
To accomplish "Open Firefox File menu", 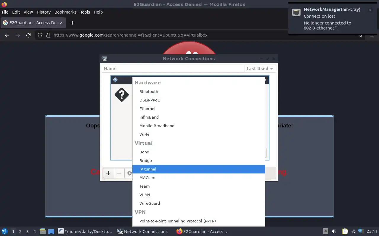I will [5, 12].
